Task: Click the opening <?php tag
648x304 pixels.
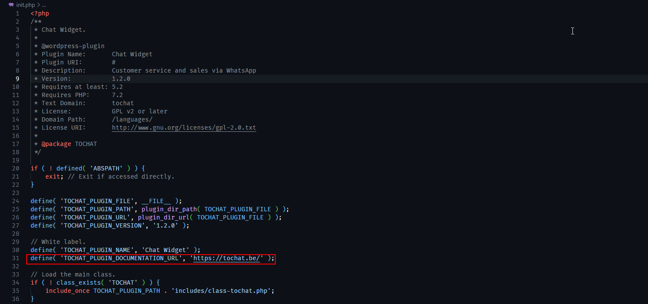Action: pyautogui.click(x=40, y=13)
